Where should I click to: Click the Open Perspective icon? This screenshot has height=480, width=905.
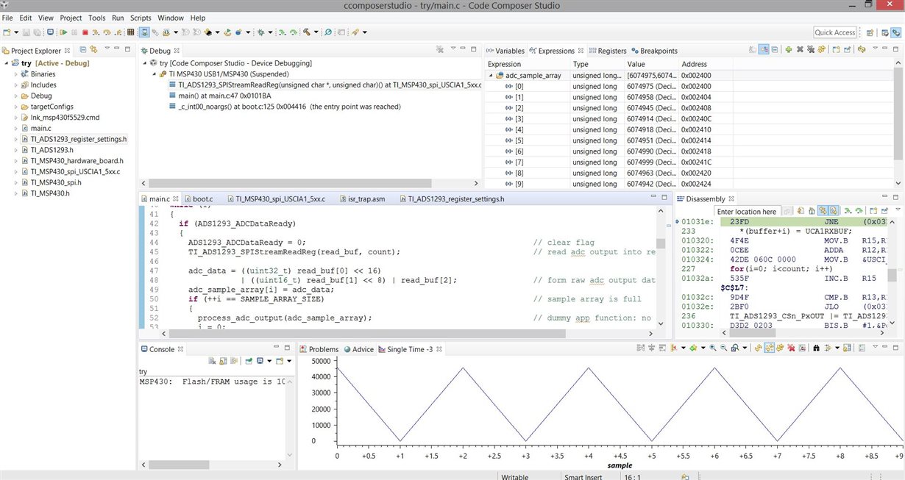[x=870, y=32]
